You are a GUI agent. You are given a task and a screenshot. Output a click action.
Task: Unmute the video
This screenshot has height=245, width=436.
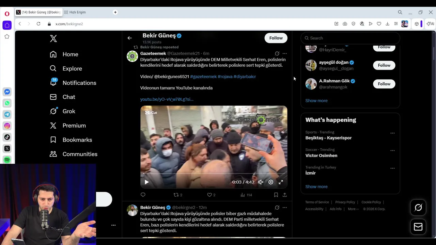(261, 182)
